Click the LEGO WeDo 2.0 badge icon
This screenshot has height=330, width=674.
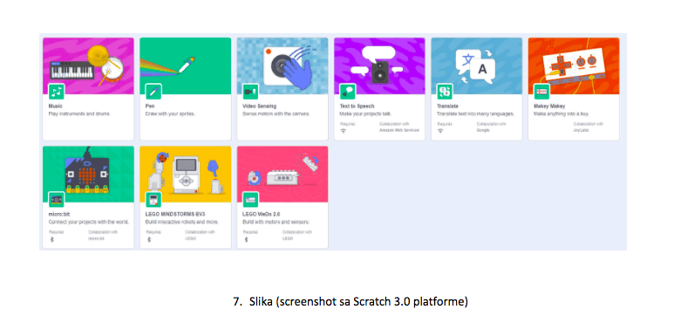pos(250,200)
